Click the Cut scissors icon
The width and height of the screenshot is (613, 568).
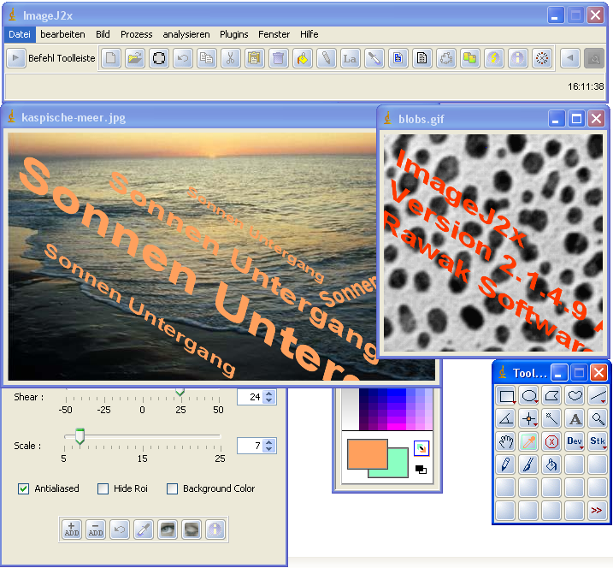tap(230, 59)
